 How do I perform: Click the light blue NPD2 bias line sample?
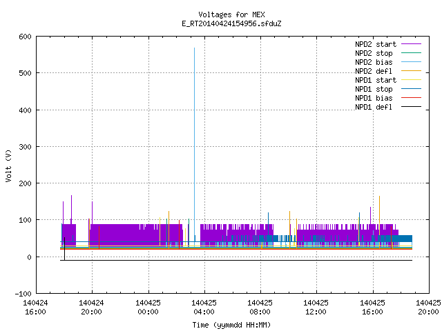pyautogui.click(x=411, y=62)
